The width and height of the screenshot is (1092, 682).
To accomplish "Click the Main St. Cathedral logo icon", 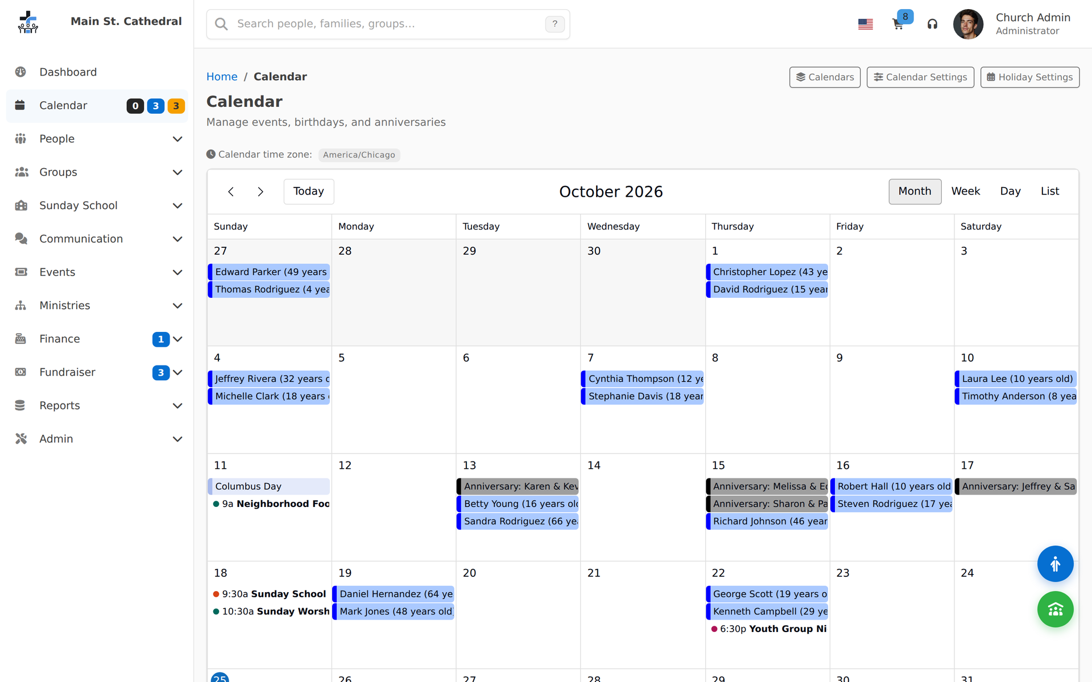I will point(27,22).
